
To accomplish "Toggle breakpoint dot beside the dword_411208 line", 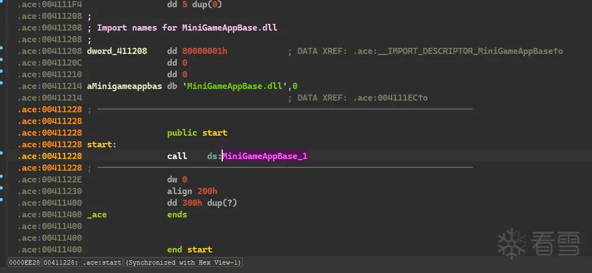I will click(2, 48).
